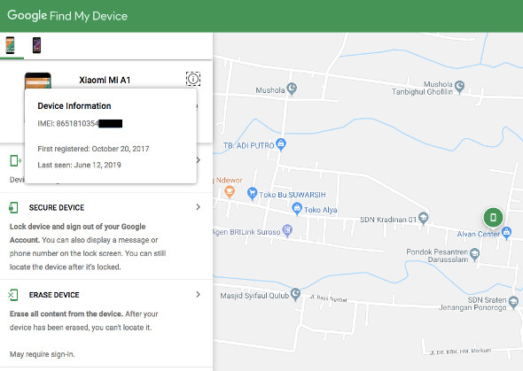Open the Google Find My Device logo
This screenshot has width=523, height=371.
pos(67,16)
